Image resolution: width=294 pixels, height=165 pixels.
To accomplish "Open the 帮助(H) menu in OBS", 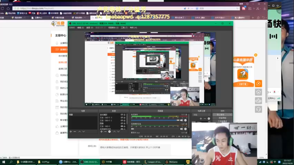I will (133, 28).
